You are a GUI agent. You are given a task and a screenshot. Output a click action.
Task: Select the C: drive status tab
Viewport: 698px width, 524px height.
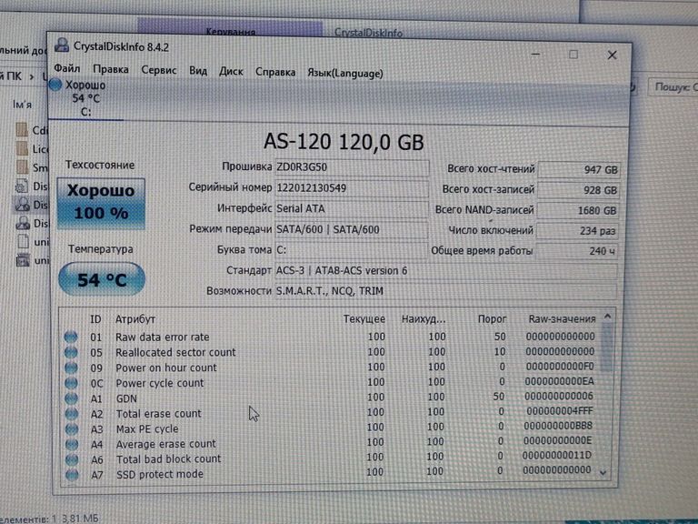(85, 98)
